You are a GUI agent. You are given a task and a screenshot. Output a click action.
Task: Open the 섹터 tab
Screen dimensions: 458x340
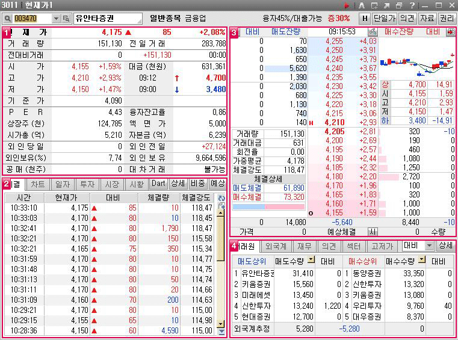pyautogui.click(x=354, y=246)
